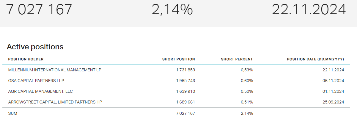The height and width of the screenshot is (124, 357).
Task: Select the SUM row label
Action: pos(13,113)
